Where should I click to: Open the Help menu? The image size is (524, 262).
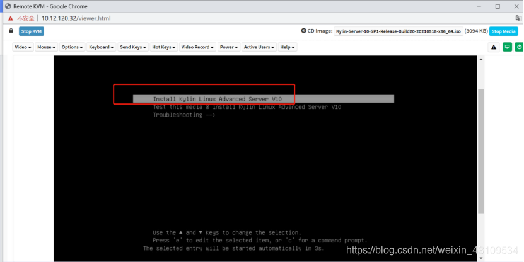pos(288,47)
